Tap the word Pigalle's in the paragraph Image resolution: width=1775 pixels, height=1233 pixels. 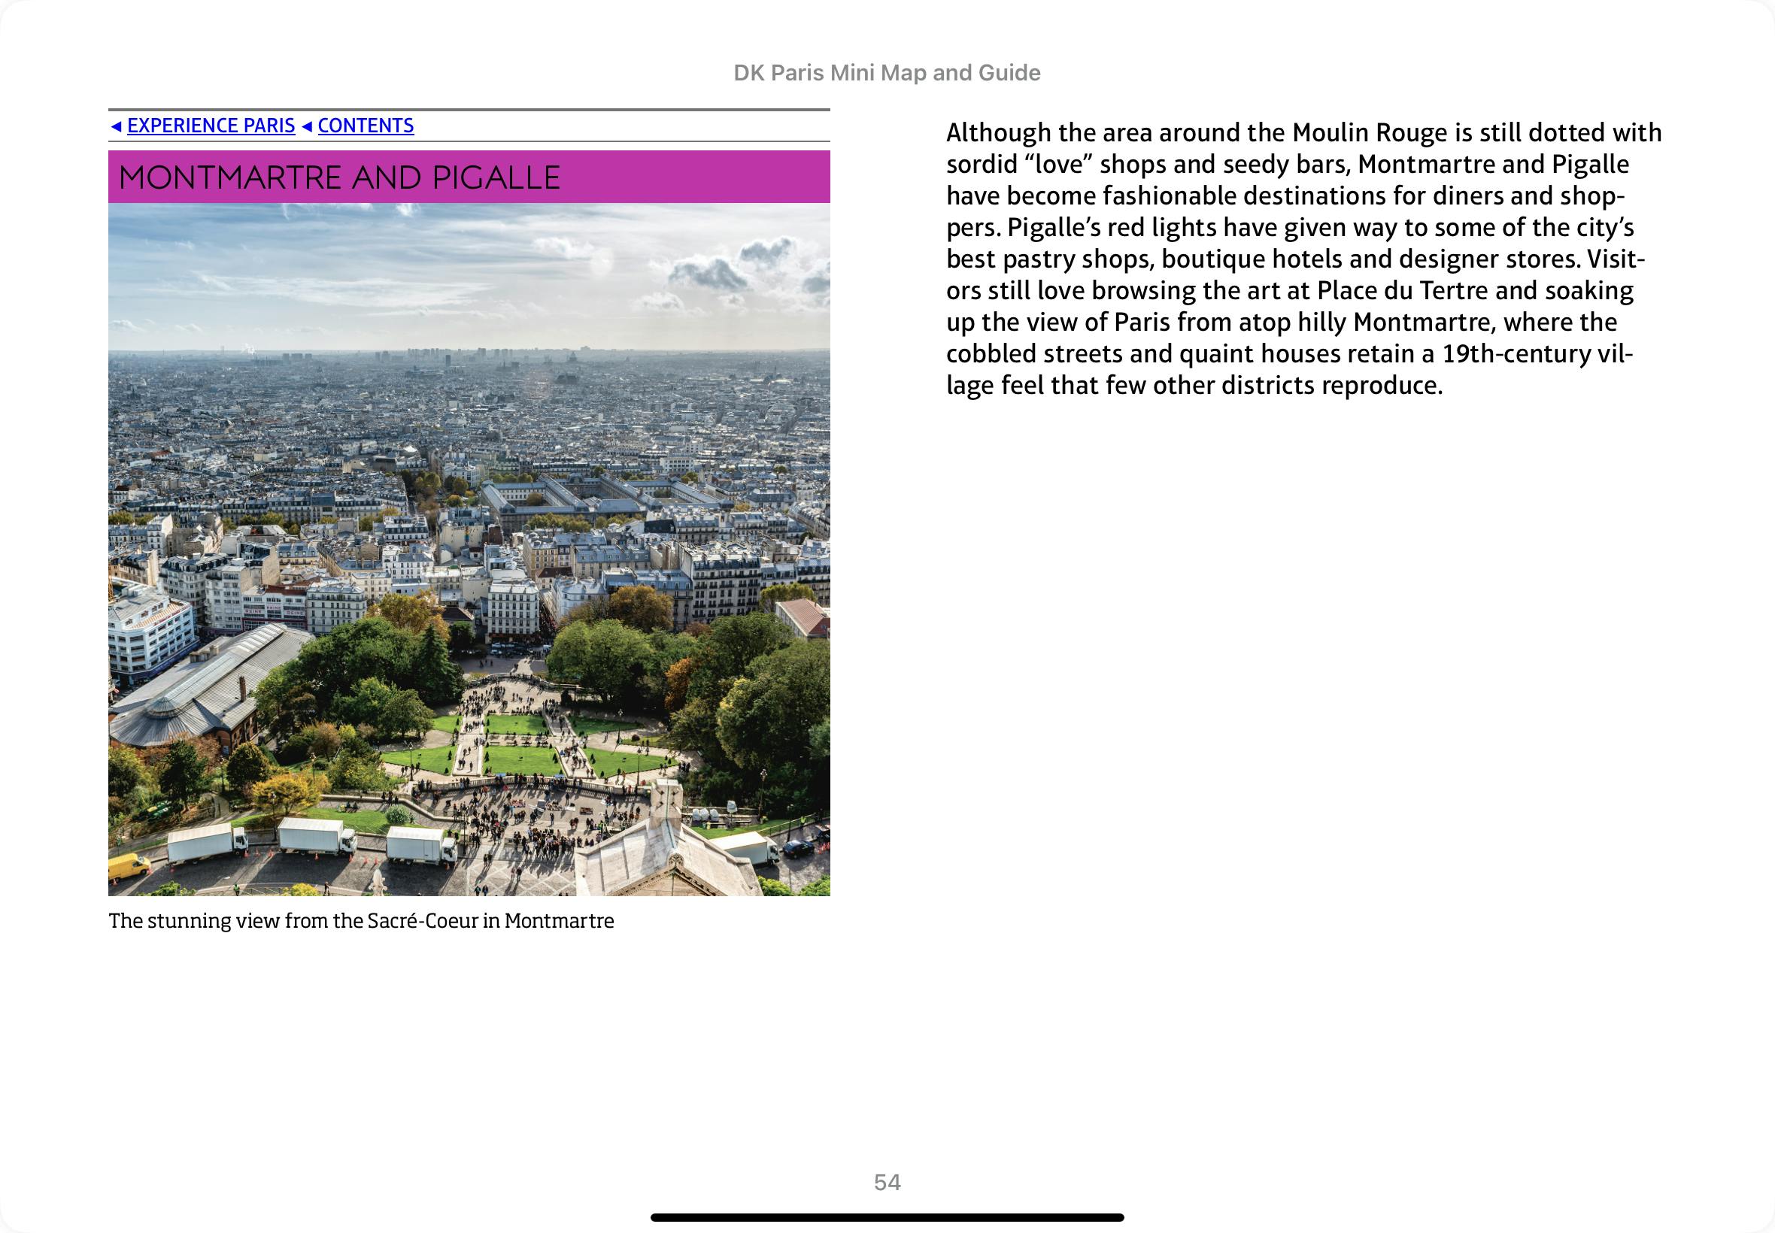coord(1054,228)
